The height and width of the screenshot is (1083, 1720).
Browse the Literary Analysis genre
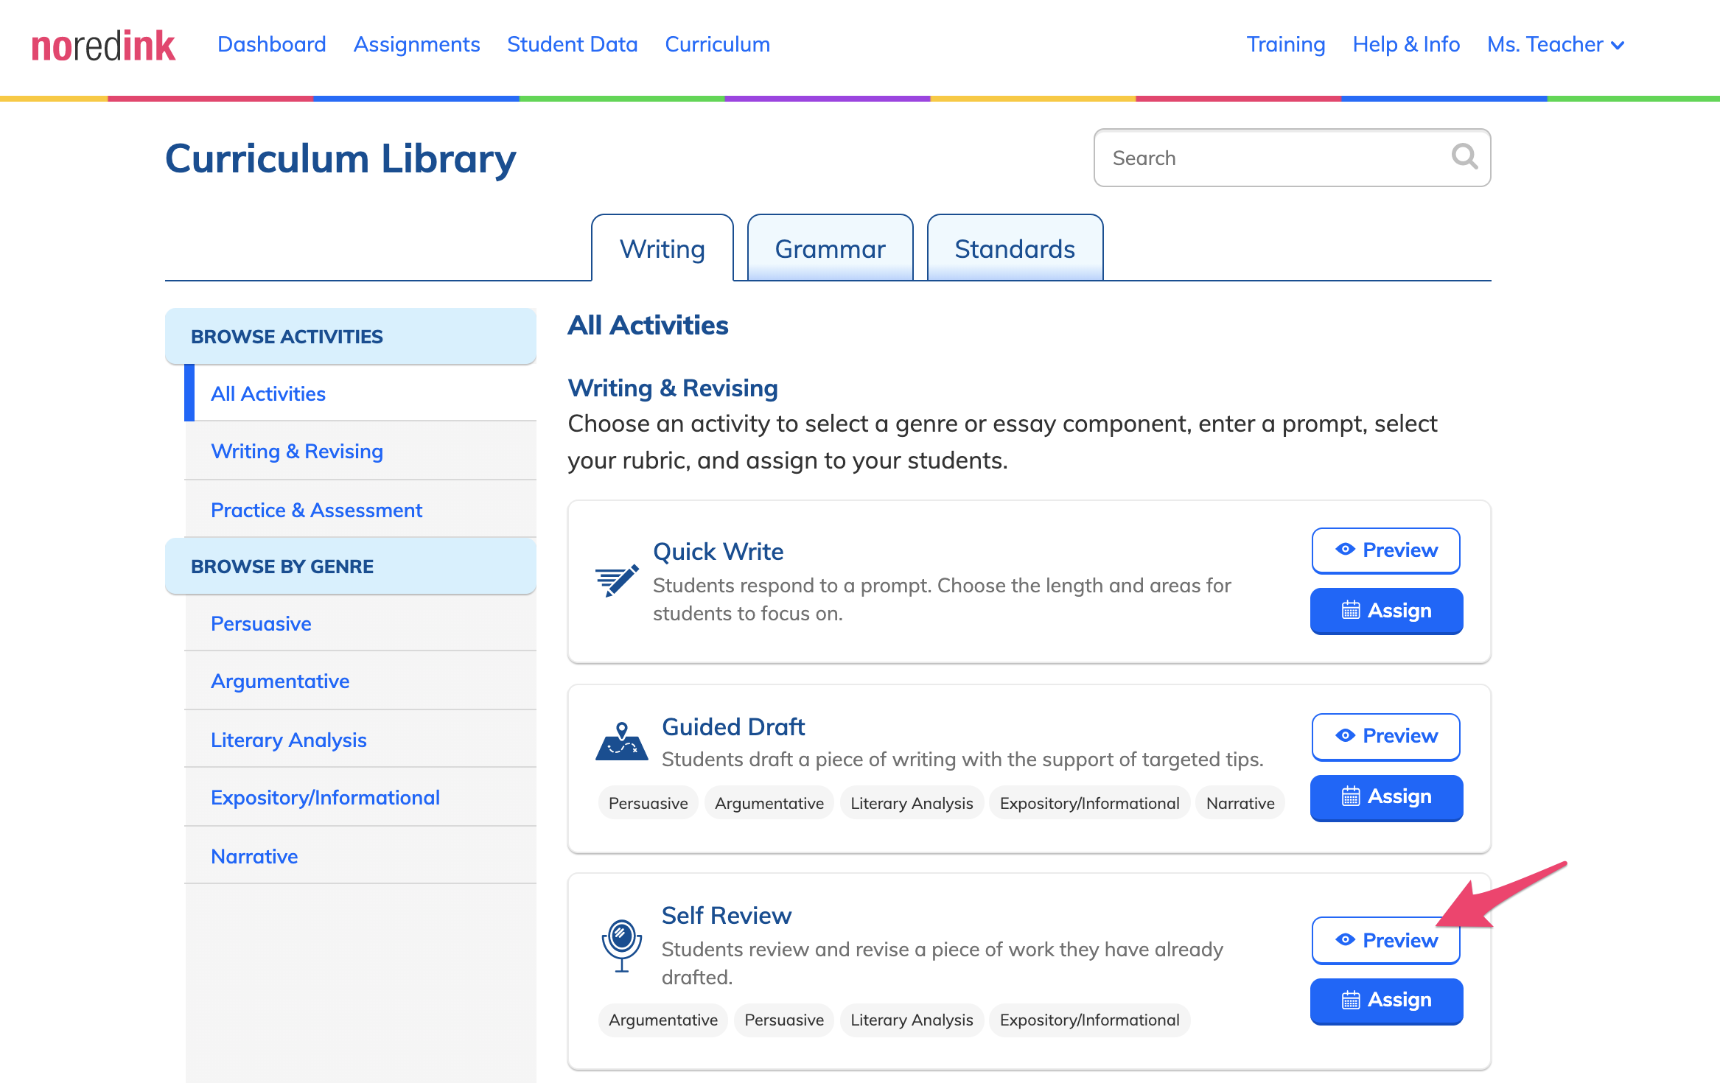tap(361, 740)
